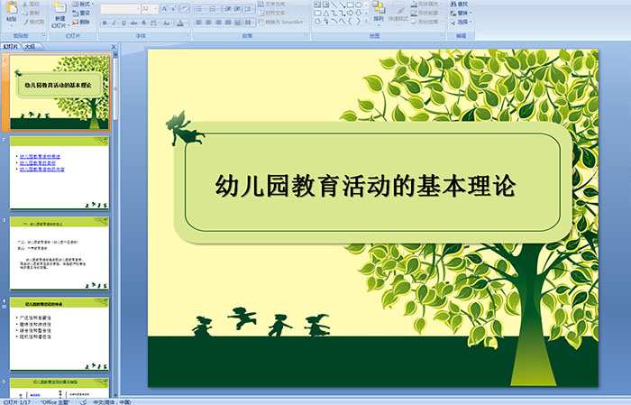Open the 替换 replace dropdown
Viewport: 631px width, 405px height.
point(461,13)
